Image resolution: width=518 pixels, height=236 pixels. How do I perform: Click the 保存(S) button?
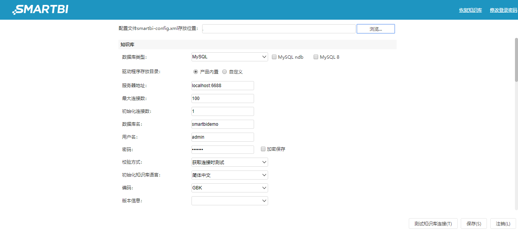click(x=474, y=223)
